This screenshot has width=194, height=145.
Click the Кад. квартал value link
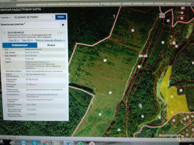(31, 56)
